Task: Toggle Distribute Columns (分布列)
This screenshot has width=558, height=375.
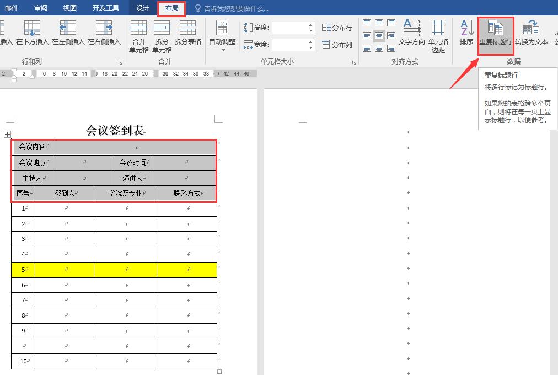Action: click(x=337, y=44)
